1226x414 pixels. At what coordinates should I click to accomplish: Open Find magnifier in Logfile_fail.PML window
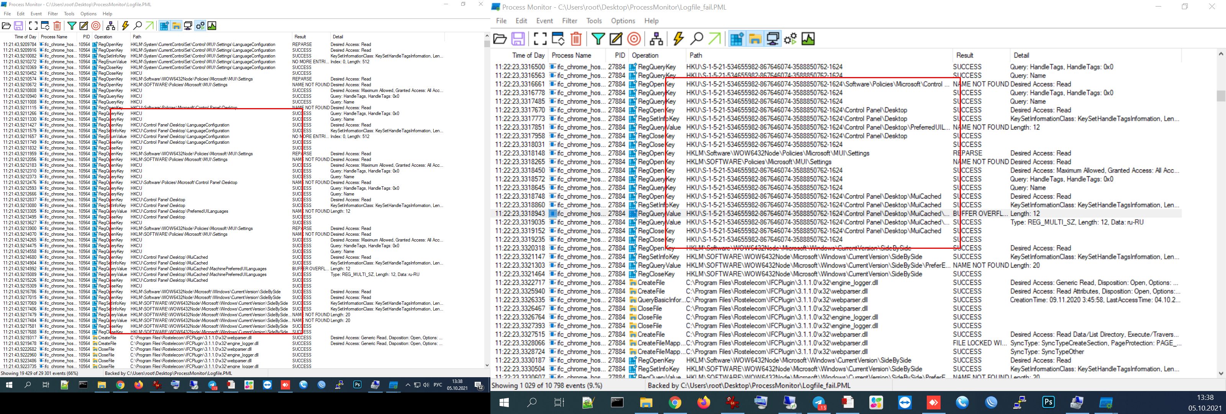696,39
